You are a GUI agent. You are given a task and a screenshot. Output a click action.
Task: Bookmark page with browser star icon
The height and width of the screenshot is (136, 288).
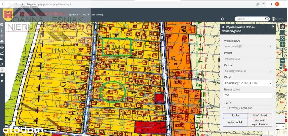(263, 4)
